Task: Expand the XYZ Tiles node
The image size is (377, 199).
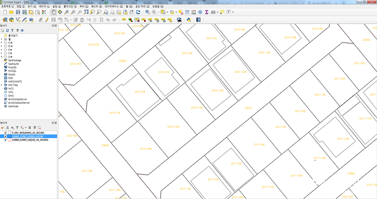Action: pyautogui.click(x=2, y=85)
